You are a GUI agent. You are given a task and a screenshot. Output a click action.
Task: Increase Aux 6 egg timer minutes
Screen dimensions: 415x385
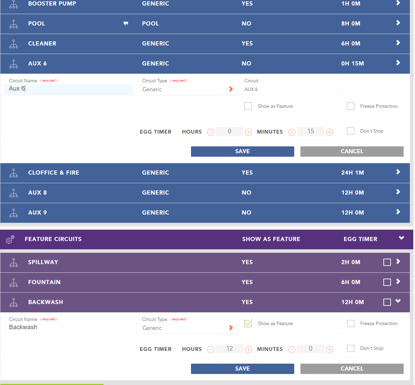point(330,132)
